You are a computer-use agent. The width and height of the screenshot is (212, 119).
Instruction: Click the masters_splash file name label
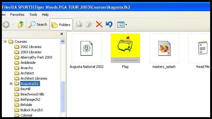(164, 67)
